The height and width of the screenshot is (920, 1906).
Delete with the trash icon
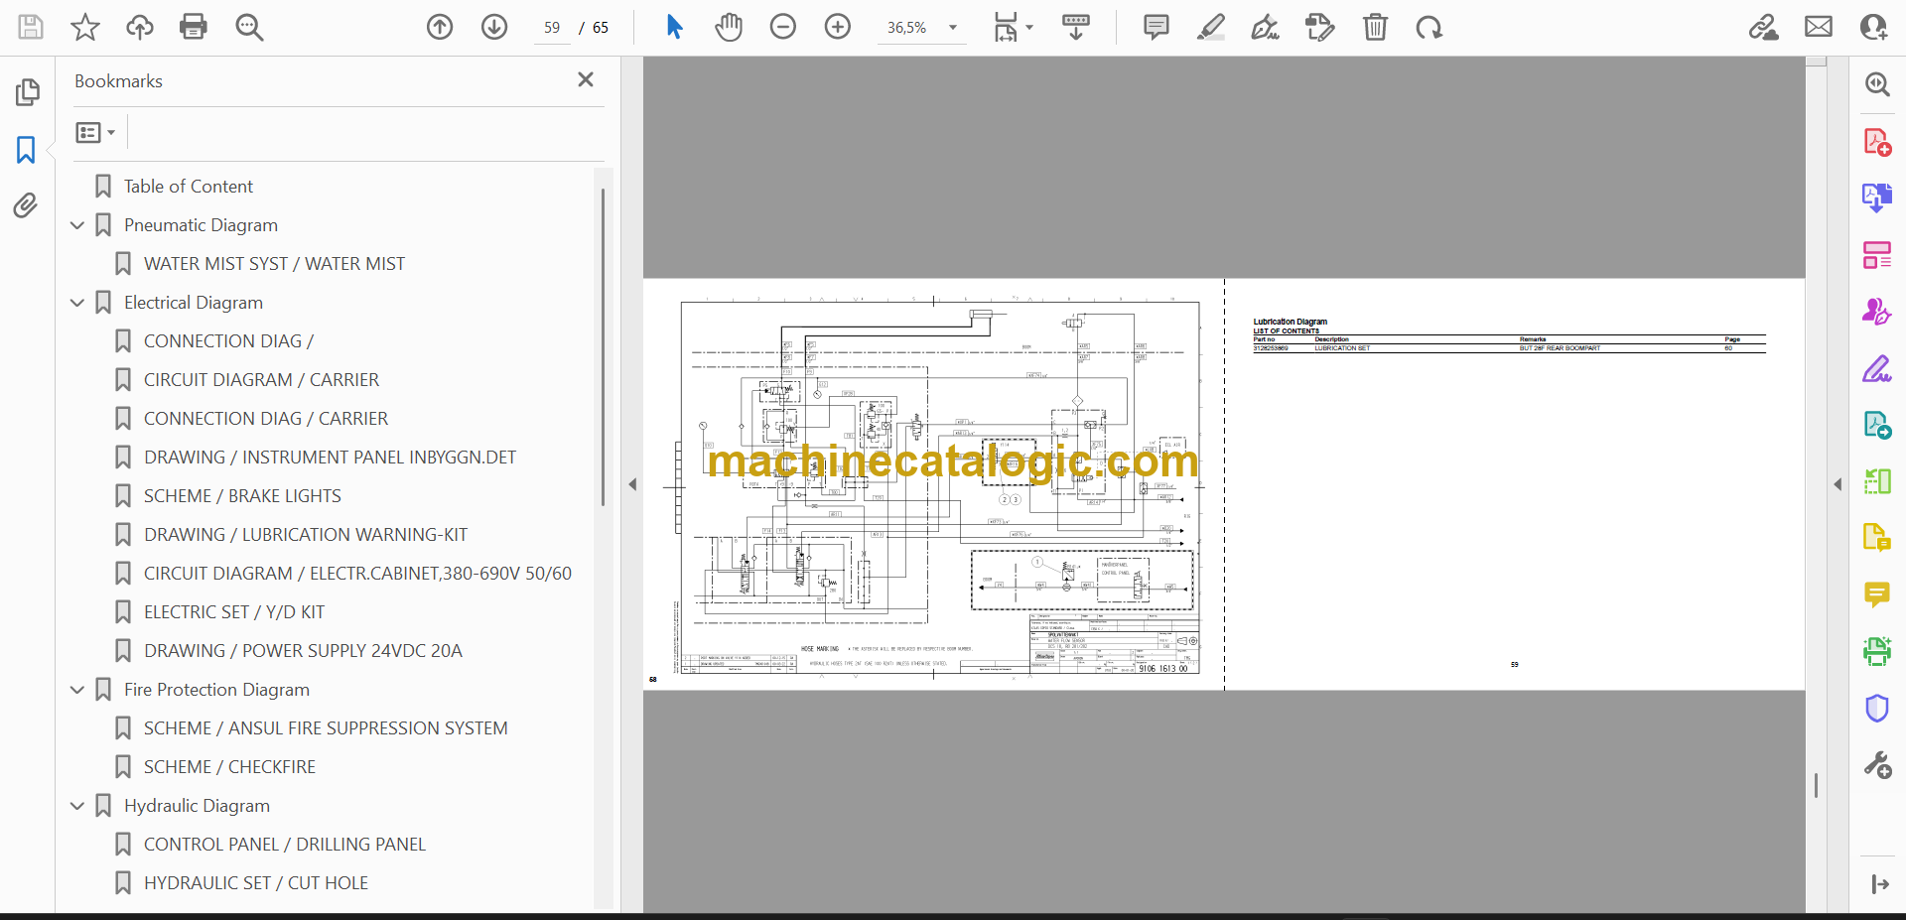point(1375,27)
